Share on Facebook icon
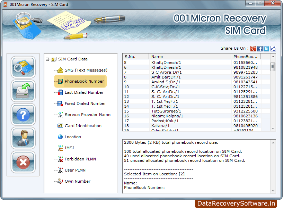The image size is (283, 208). [x=260, y=49]
